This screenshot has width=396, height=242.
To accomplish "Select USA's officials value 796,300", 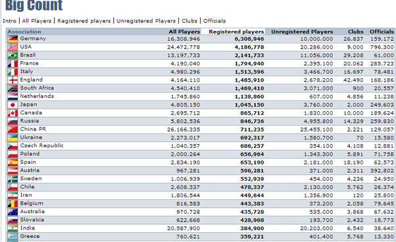I will tap(382, 47).
